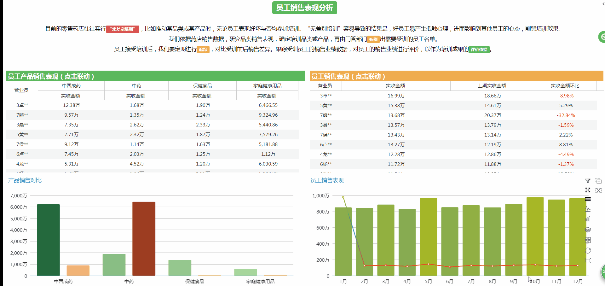Click the refresh icon on 员工销售表现 chart
Screen dimensions: 605x286
coord(588,250)
